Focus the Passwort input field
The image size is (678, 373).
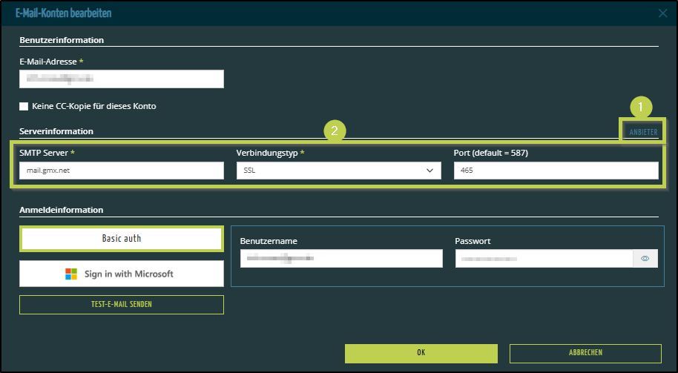pos(543,259)
